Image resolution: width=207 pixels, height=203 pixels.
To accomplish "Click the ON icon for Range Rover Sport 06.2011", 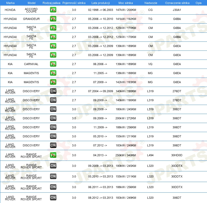I will [x=53, y=187].
